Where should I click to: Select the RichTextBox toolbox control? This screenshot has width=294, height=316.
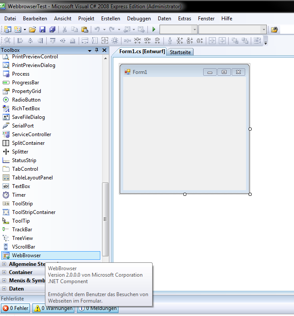51,109
